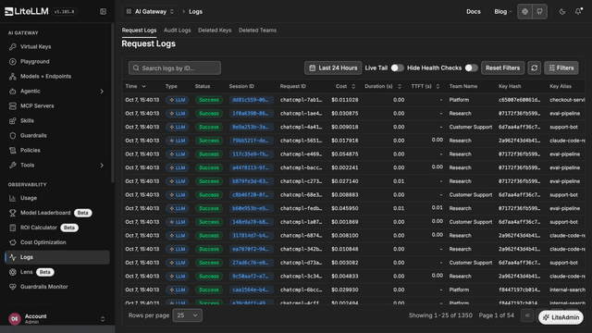Screen dimensions: 592x333
Task: Open session ID 1f0a6390 link
Action: (251, 114)
